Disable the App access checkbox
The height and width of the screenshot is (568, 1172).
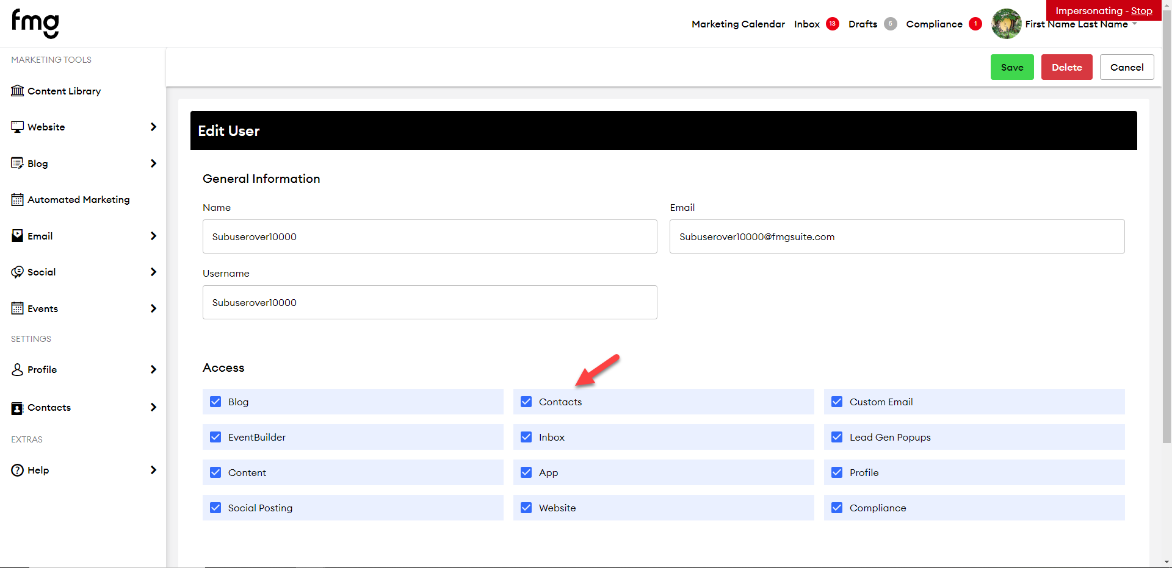526,472
